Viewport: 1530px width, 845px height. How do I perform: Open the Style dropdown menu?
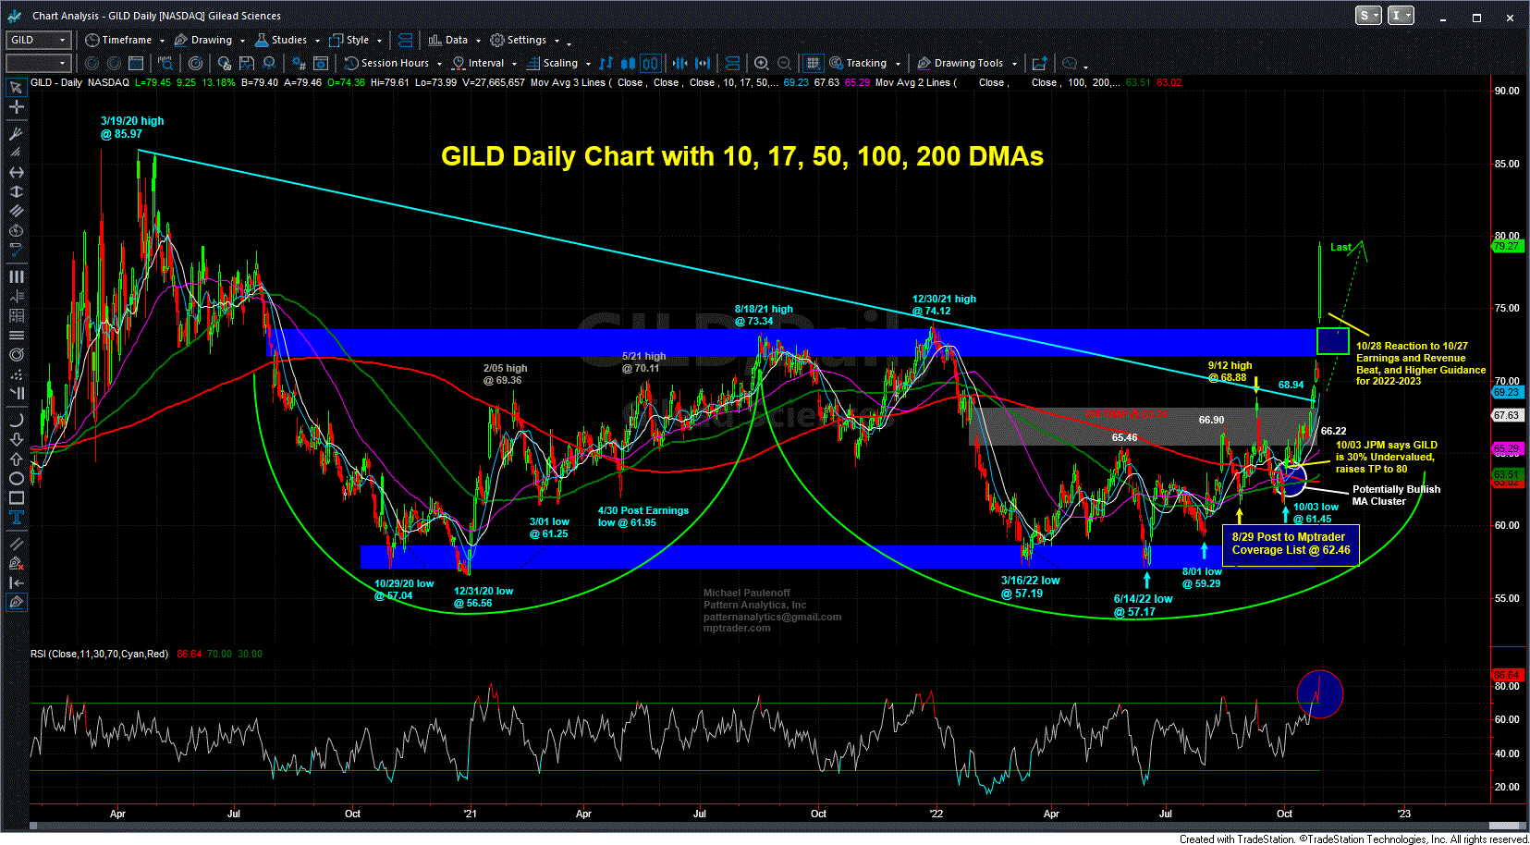pyautogui.click(x=356, y=40)
